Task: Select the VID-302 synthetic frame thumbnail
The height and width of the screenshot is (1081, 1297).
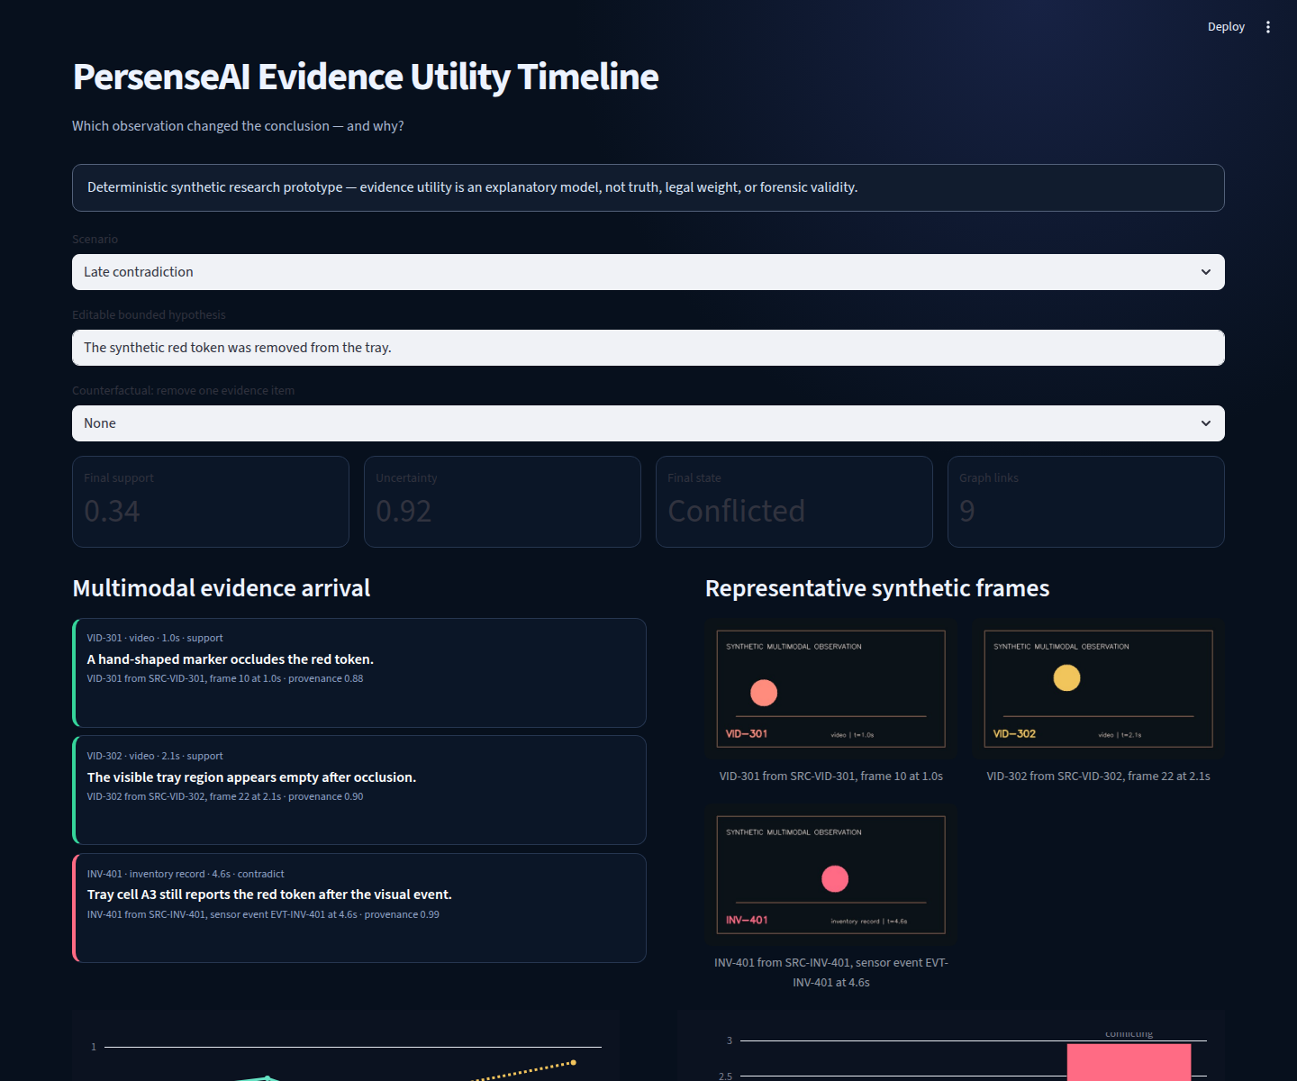Action: (1098, 689)
